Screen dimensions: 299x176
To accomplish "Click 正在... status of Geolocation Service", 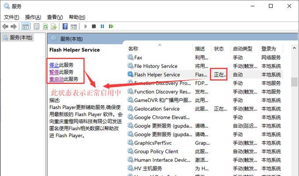I will (220, 109).
